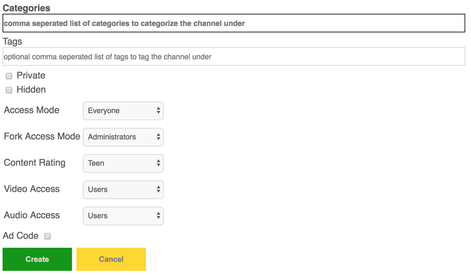
Task: Click the green Create button
Action: coord(37,259)
